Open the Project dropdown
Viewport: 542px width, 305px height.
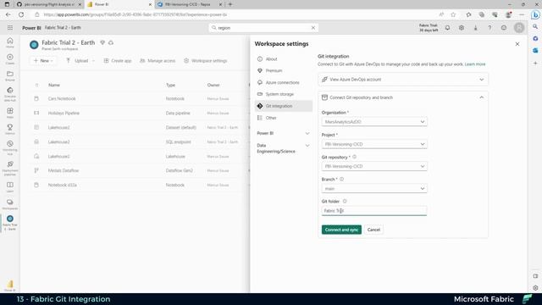coord(374,144)
